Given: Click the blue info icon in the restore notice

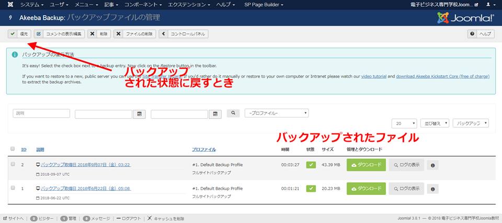Looking at the screenshot, I should pos(15,55).
